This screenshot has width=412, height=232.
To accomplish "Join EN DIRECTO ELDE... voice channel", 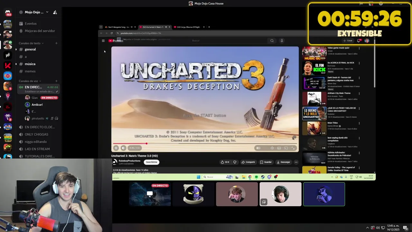I will point(38,127).
